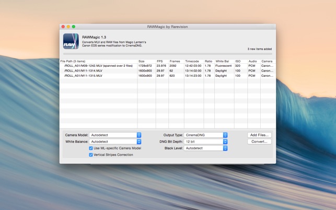The height and width of the screenshot is (210, 336).
Task: Open the Camera Model dropdown
Action: 115,135
